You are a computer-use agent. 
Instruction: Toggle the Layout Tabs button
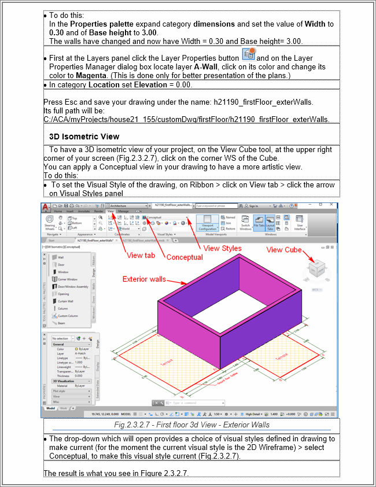point(270,223)
